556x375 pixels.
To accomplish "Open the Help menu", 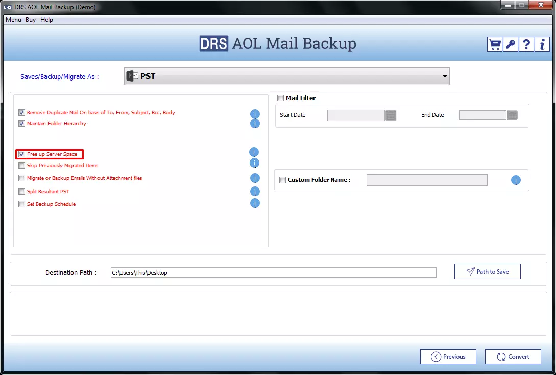I will [x=46, y=20].
